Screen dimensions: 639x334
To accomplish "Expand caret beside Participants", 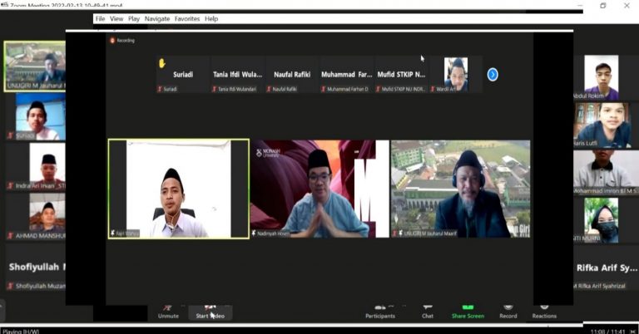I will click(x=404, y=306).
